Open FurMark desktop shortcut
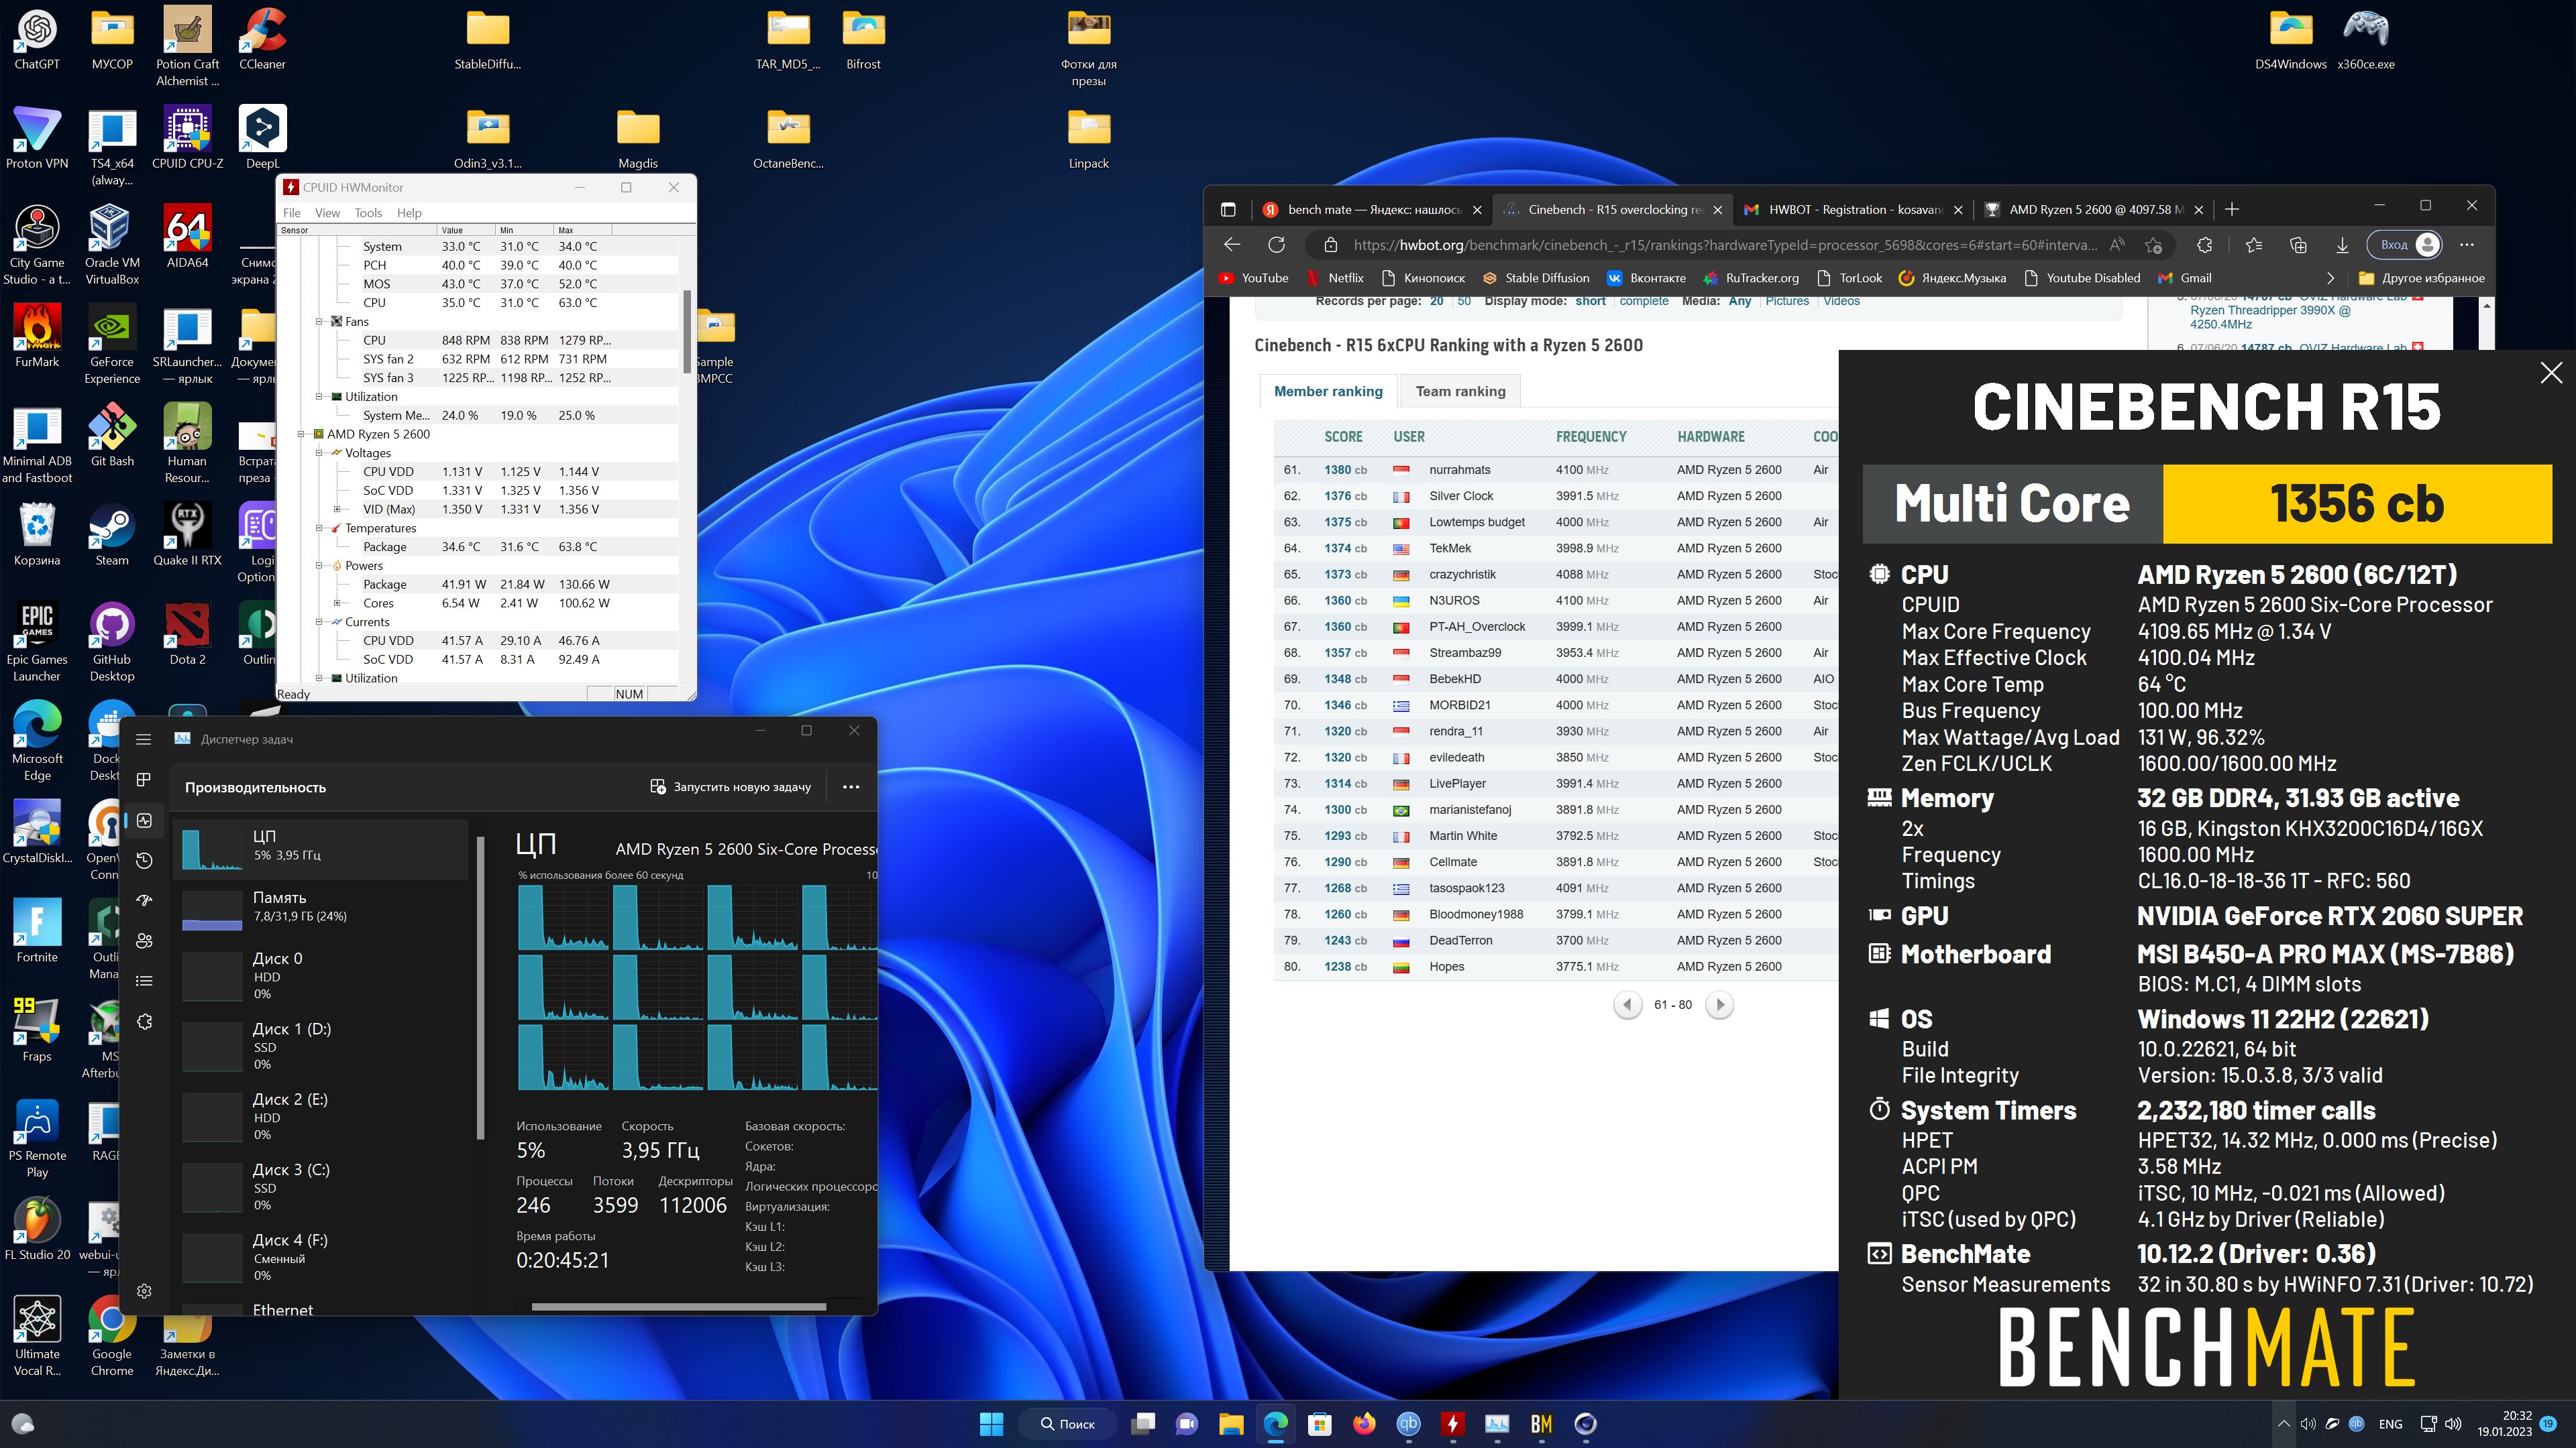Image resolution: width=2576 pixels, height=1448 pixels. coord(37,337)
